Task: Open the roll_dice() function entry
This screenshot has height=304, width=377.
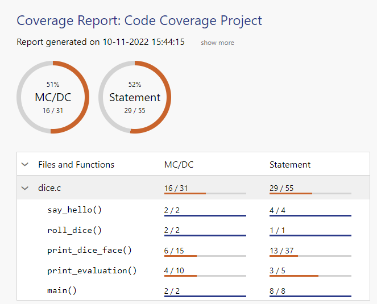Action: pos(74,231)
